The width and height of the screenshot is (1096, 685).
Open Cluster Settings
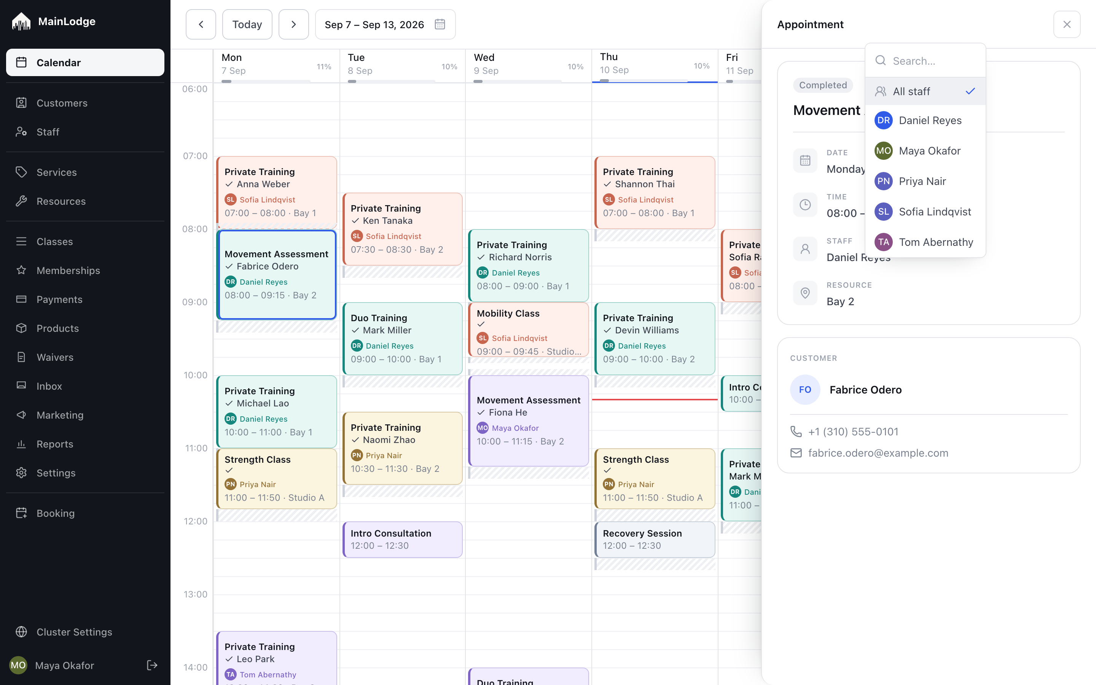[85, 632]
